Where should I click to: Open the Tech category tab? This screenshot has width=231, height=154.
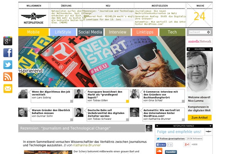[x=172, y=32]
